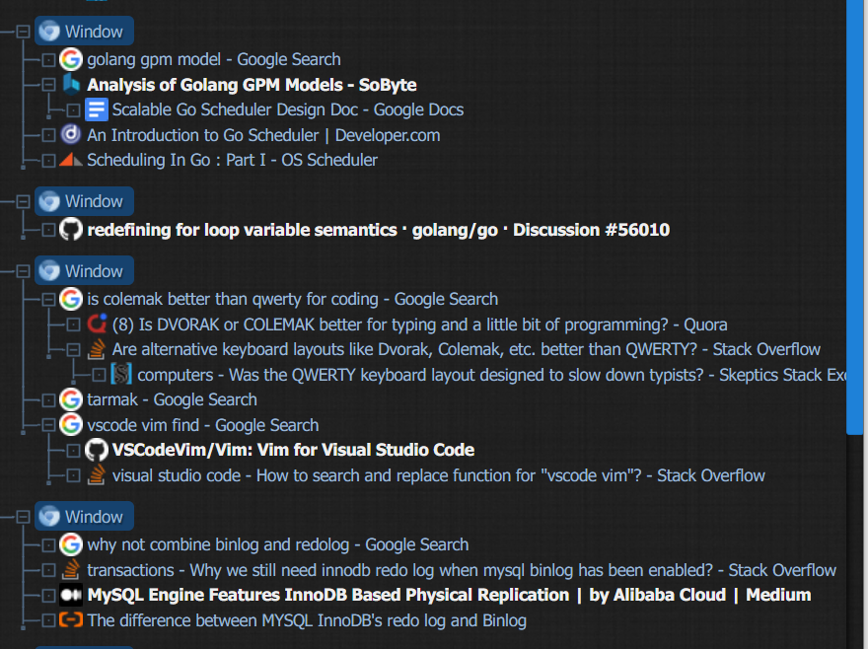Toggle the box beside why not combine binlog search

pos(48,544)
